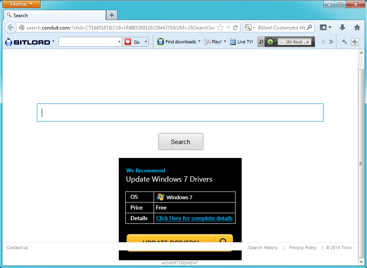Click the gray Search button on the page

(181, 142)
